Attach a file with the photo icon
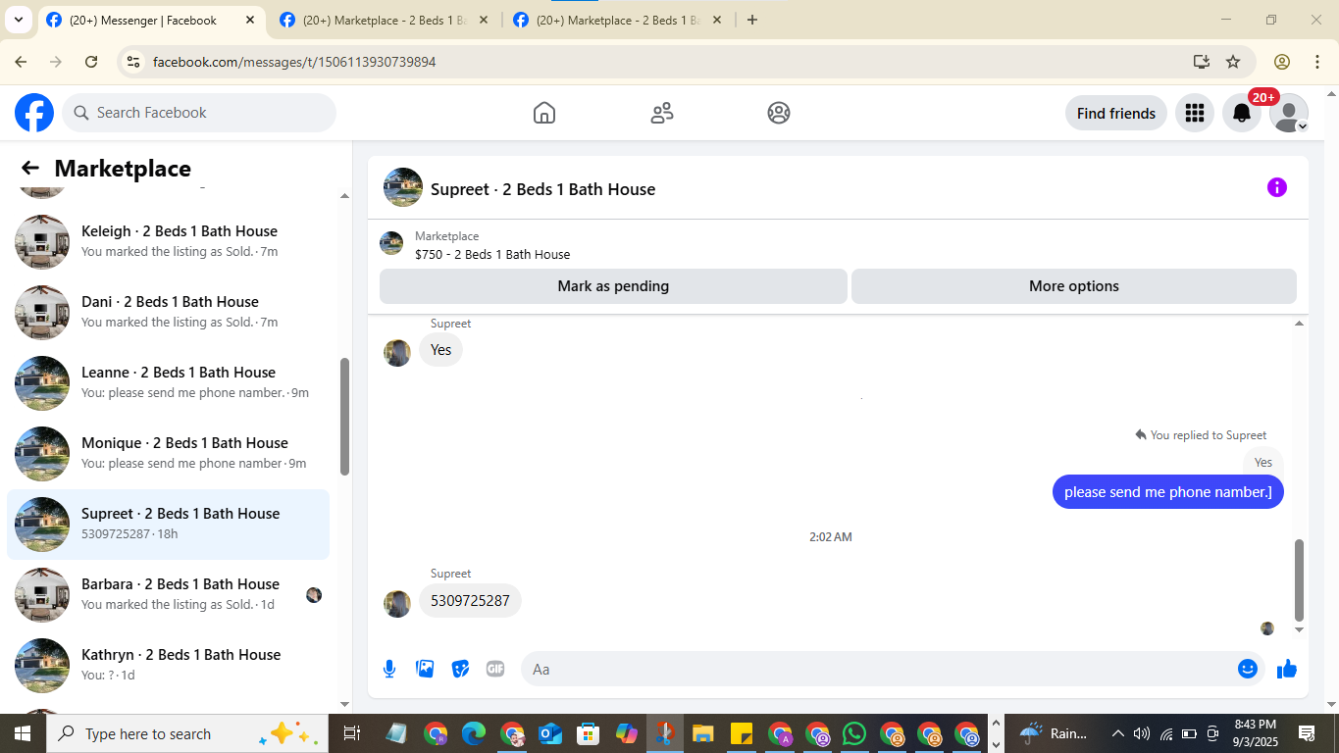 (x=425, y=669)
